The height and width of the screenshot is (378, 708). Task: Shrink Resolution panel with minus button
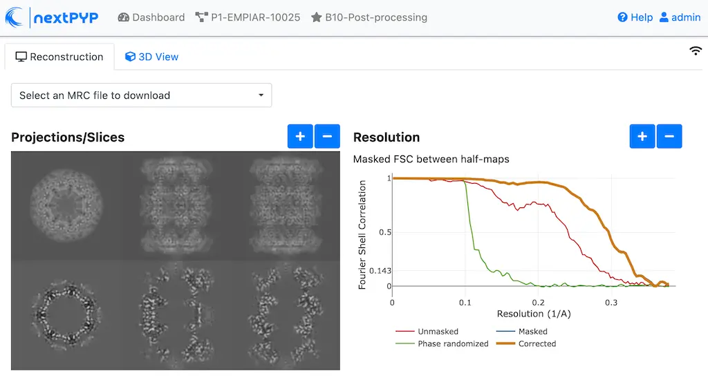[669, 137]
